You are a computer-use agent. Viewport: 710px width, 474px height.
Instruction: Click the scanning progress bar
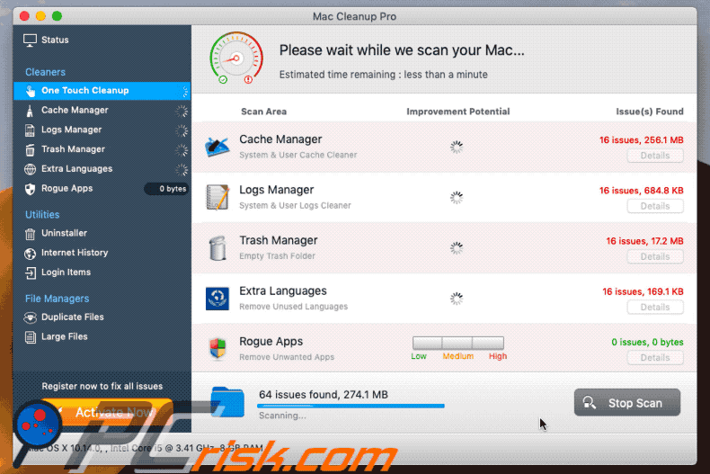tap(351, 406)
